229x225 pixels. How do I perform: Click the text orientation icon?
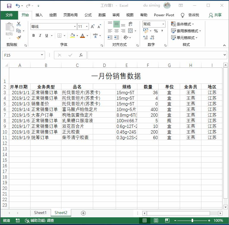point(125,38)
